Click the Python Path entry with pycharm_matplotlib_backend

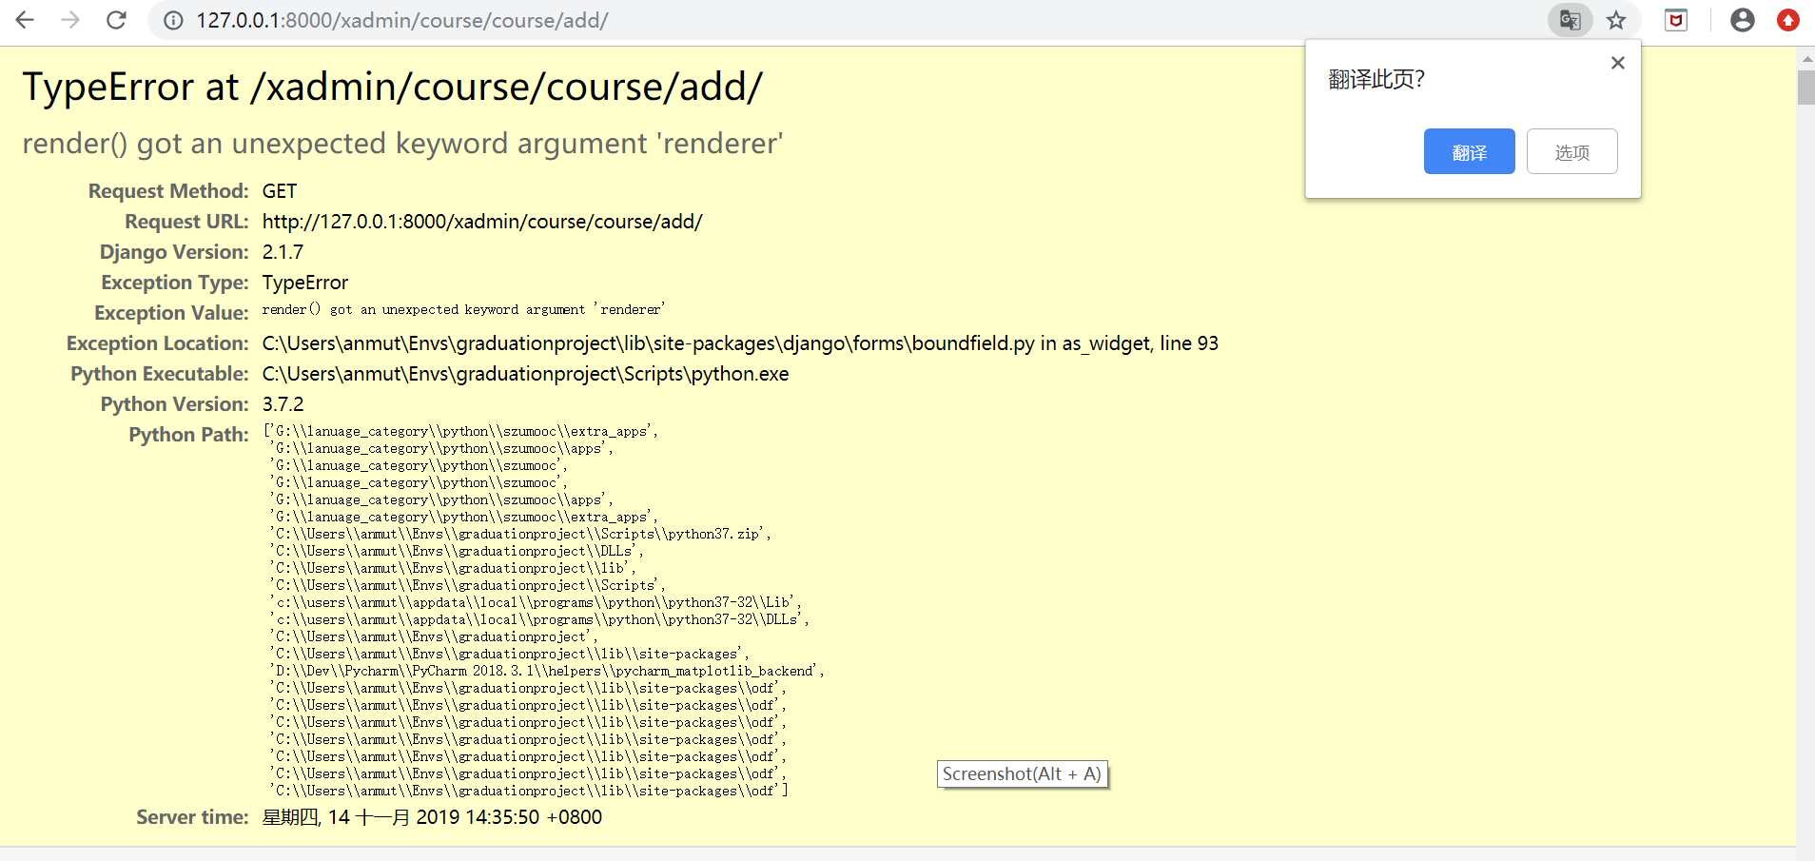click(546, 672)
